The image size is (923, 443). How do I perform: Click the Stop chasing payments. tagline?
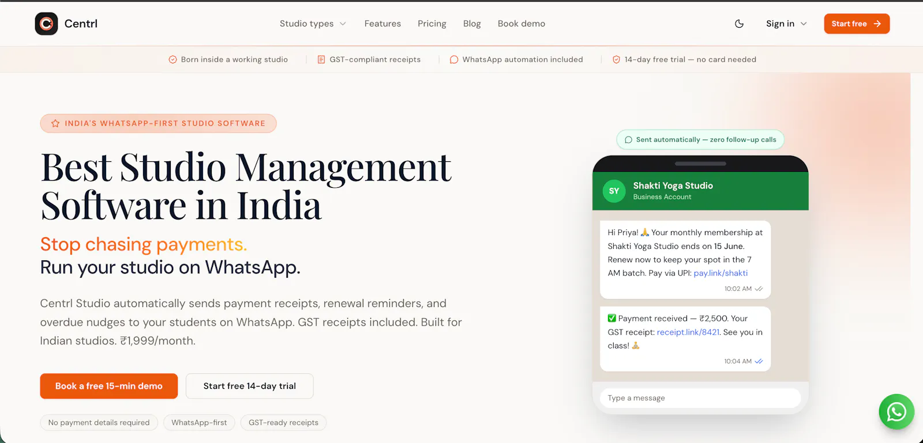pos(144,244)
